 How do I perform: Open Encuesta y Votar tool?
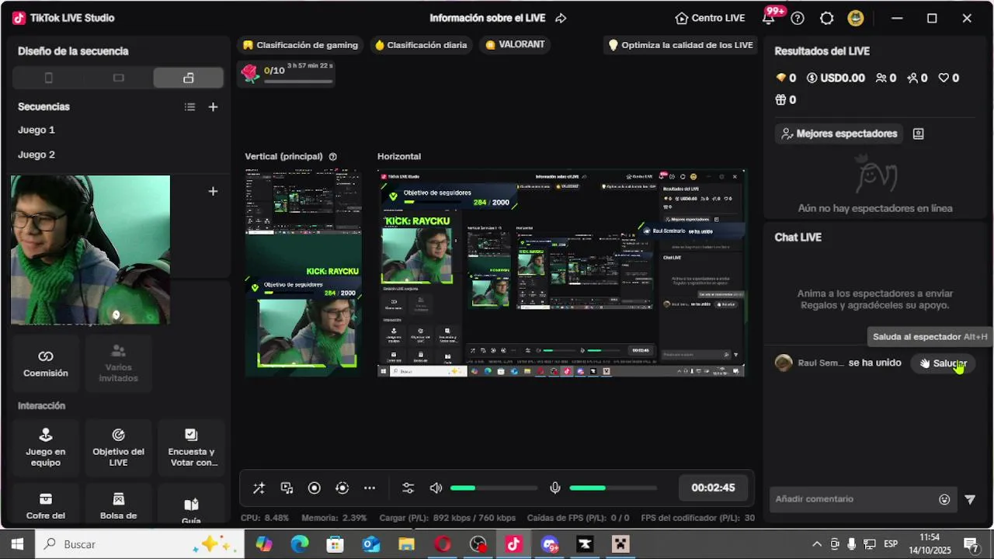coord(191,447)
